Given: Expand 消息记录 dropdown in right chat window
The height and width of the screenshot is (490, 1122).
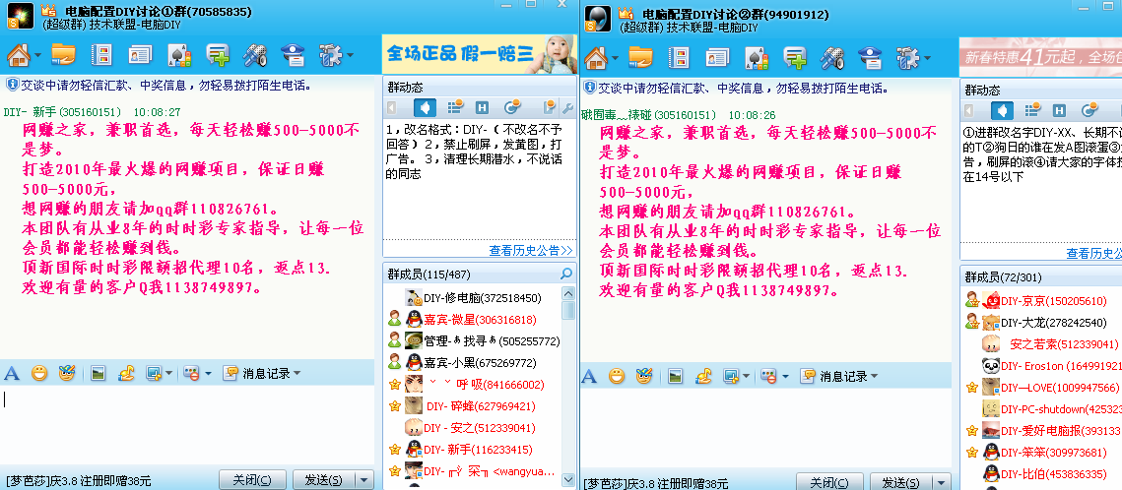Looking at the screenshot, I should (877, 375).
